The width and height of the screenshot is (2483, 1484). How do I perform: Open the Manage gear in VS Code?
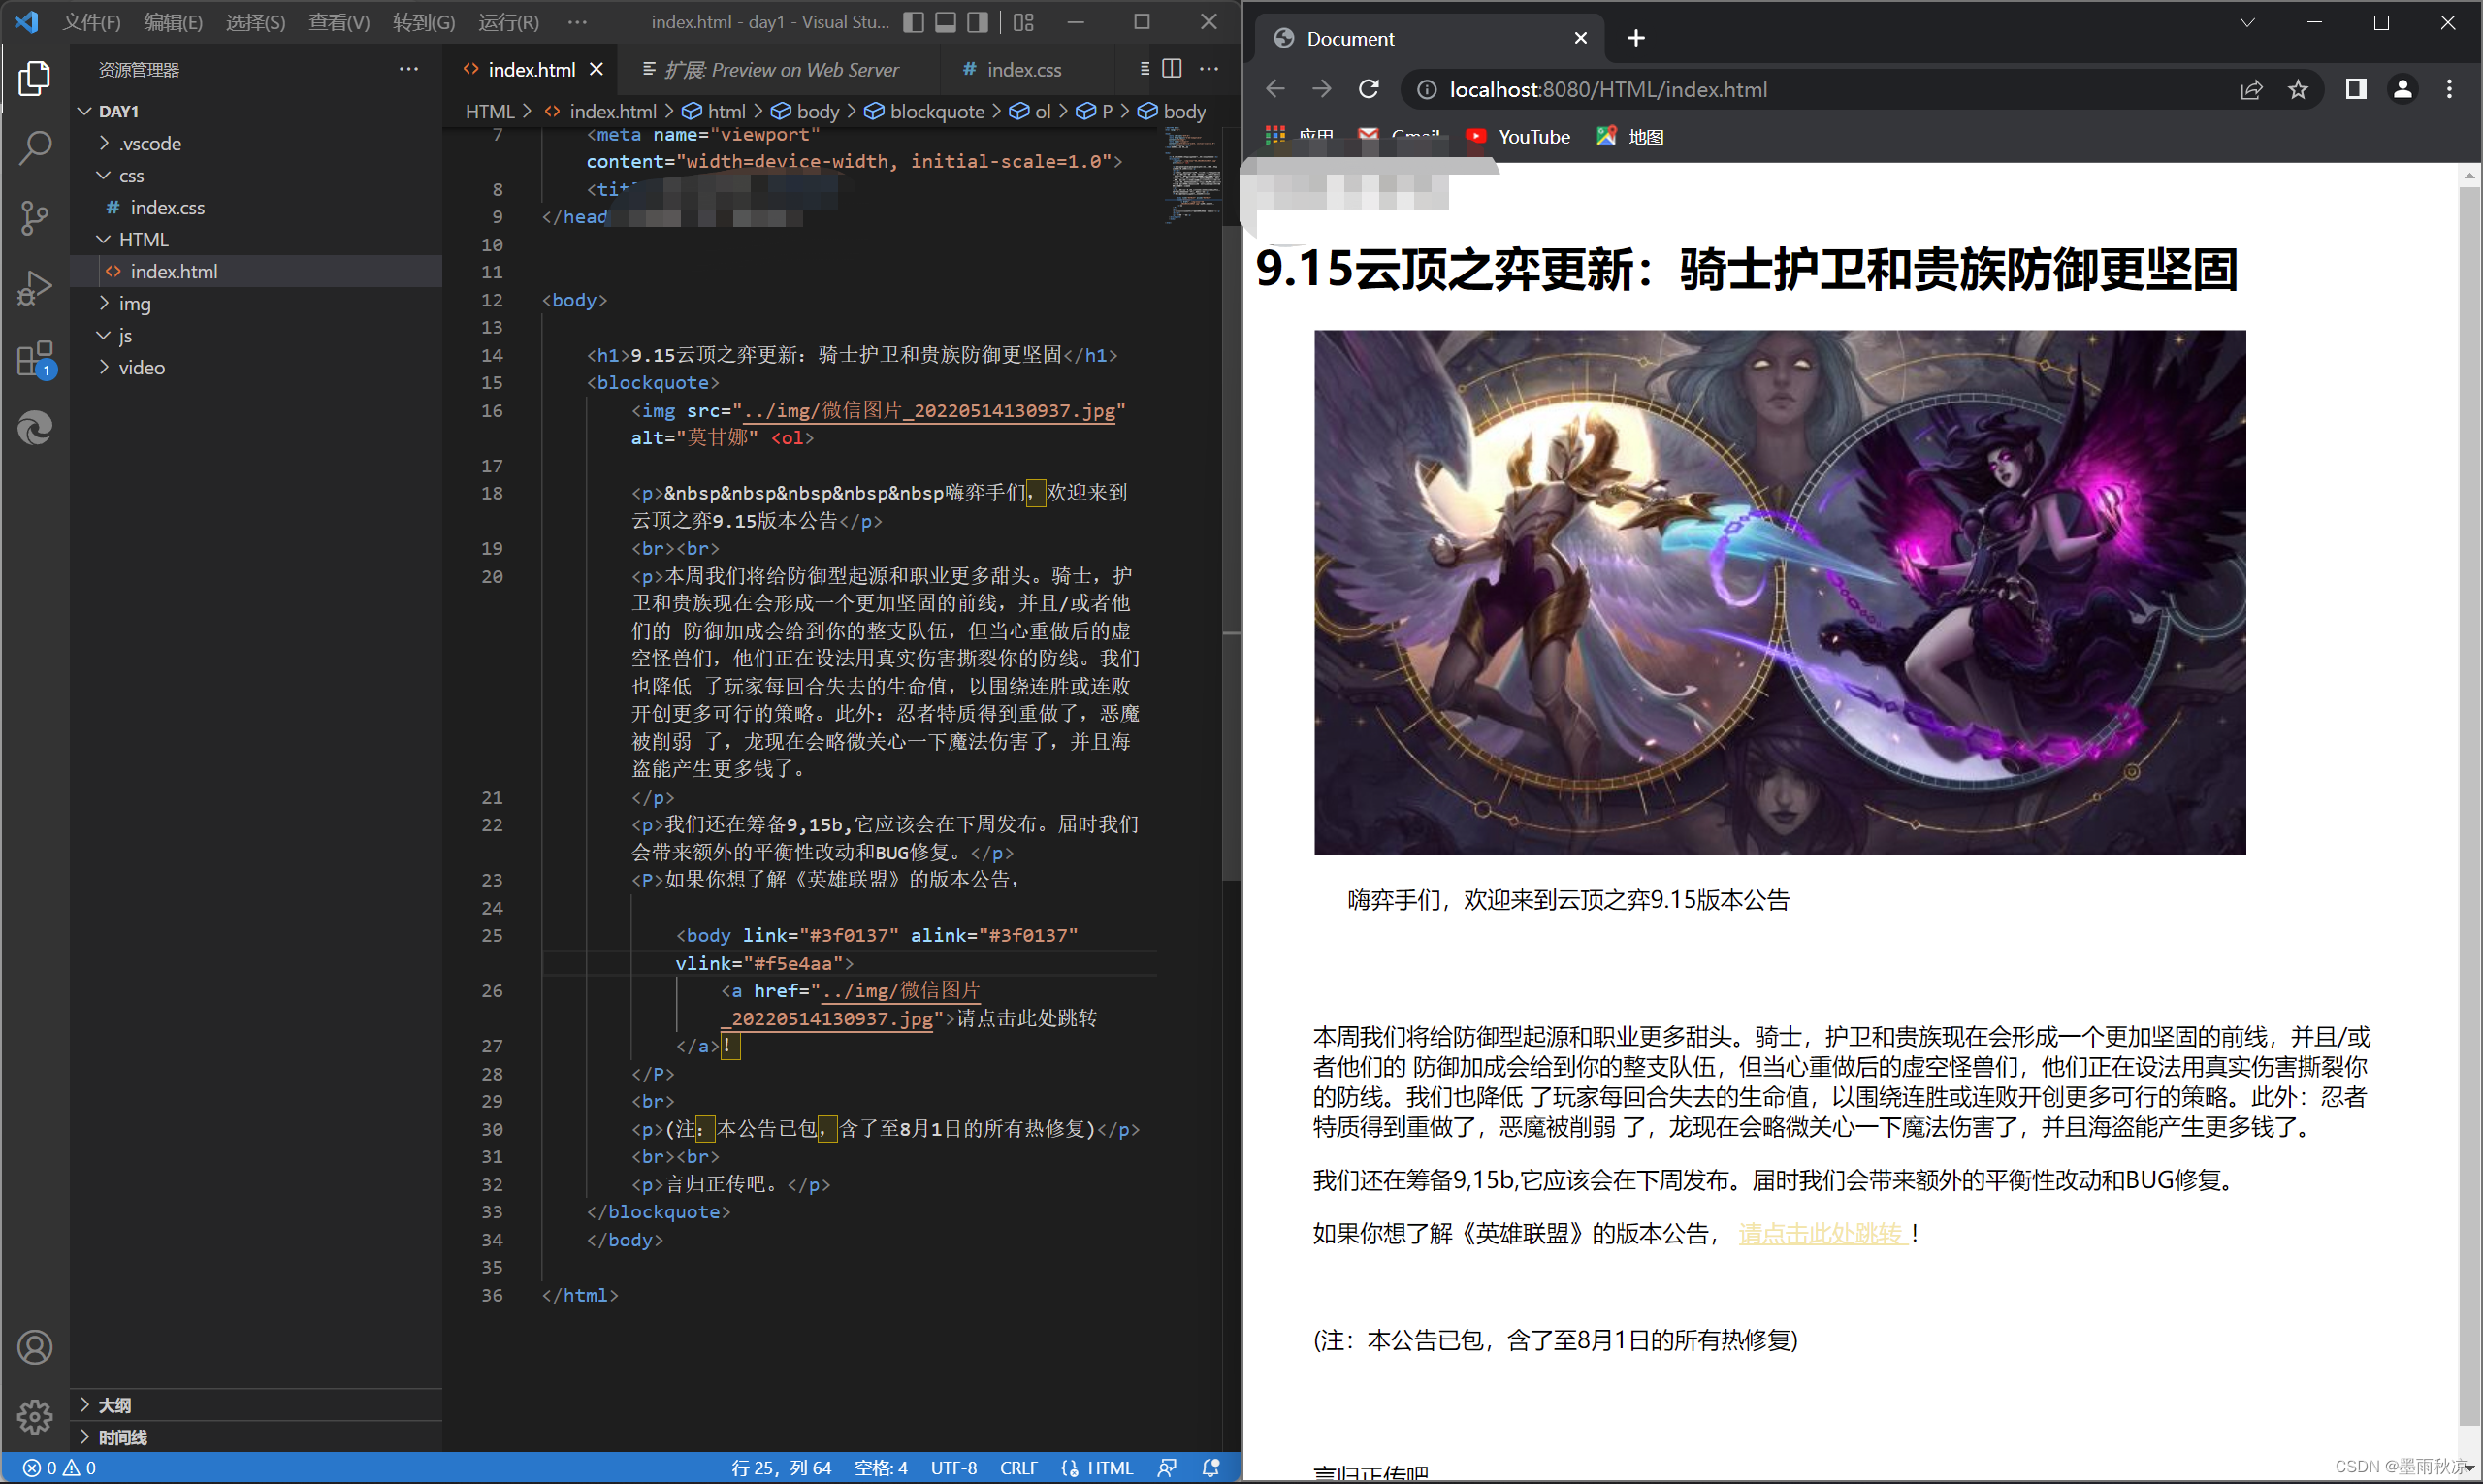click(35, 1417)
